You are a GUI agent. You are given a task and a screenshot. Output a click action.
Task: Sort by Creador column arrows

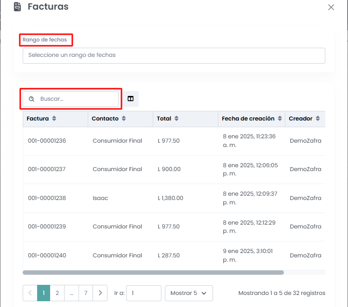click(x=318, y=119)
